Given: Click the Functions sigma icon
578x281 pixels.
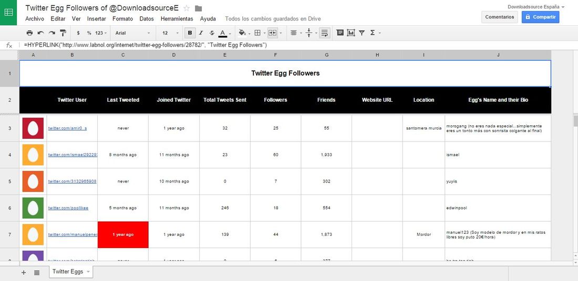Looking at the screenshot, I should click(373, 33).
